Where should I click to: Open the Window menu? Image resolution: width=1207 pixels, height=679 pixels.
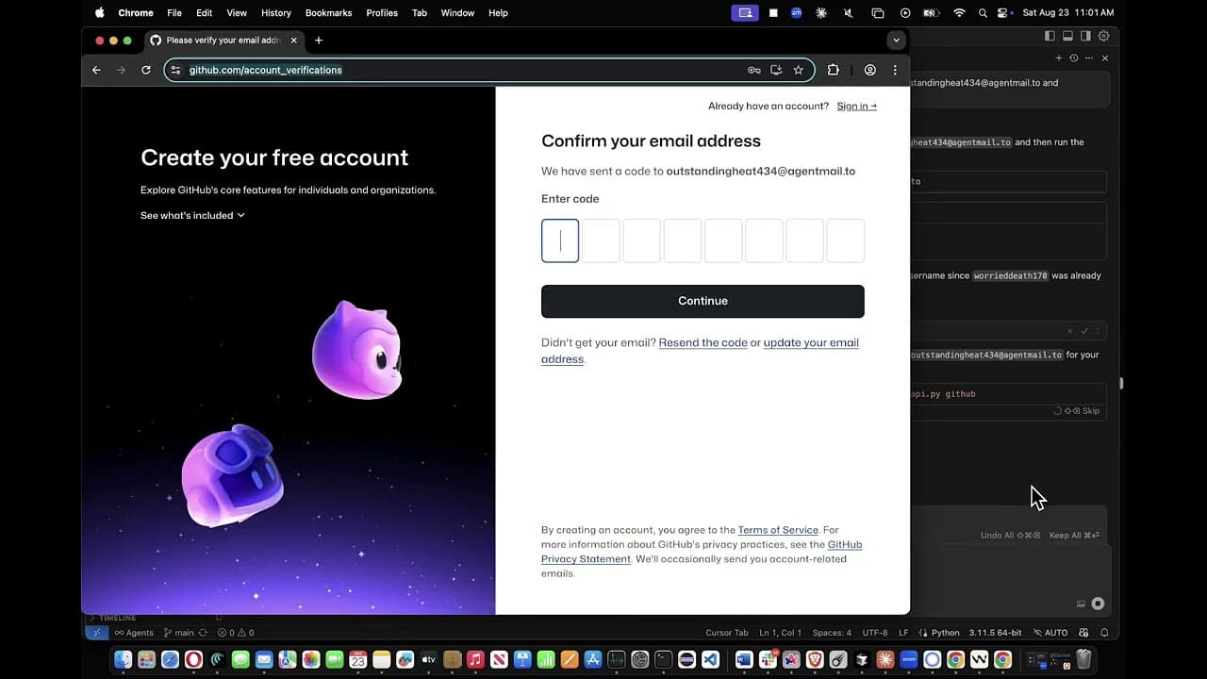point(457,13)
